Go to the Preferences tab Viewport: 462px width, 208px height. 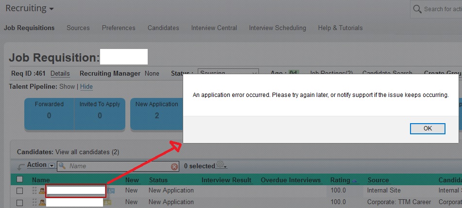pos(119,28)
